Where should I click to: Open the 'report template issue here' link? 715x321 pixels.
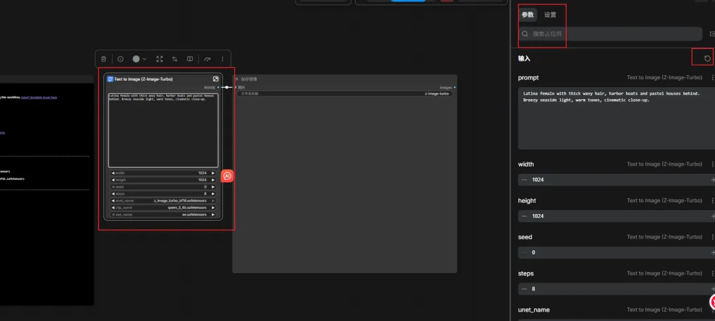pyautogui.click(x=39, y=97)
